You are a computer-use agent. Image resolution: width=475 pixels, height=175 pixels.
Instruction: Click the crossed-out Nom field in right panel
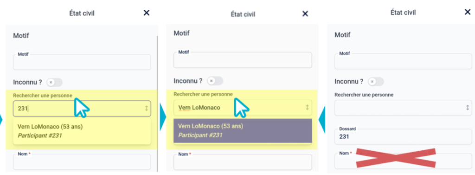click(403, 161)
